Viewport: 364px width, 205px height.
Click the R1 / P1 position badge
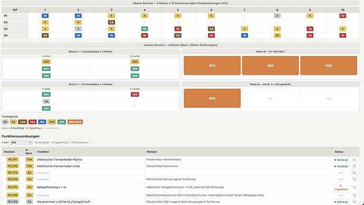[x=13, y=160]
